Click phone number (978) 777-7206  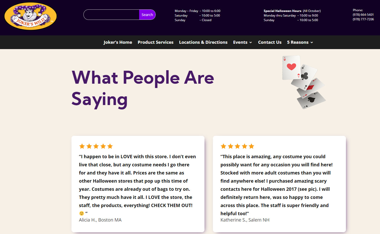tap(363, 19)
